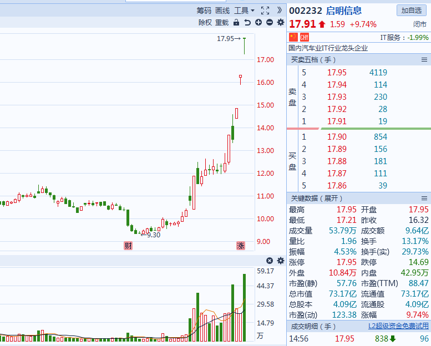Toggle 重载 option

click(222, 22)
